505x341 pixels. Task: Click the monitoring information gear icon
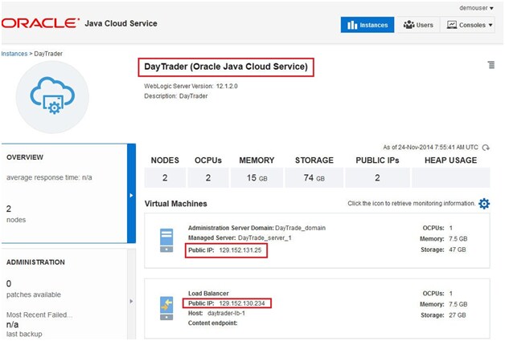point(484,204)
